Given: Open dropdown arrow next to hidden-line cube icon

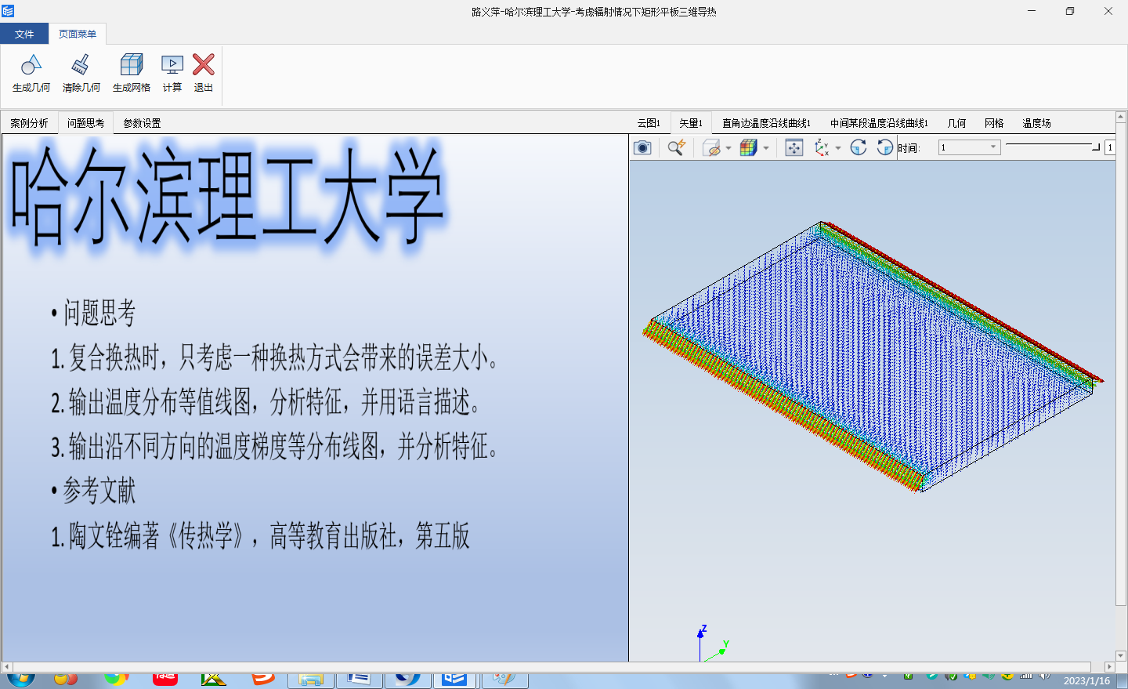Looking at the screenshot, I should [x=728, y=147].
